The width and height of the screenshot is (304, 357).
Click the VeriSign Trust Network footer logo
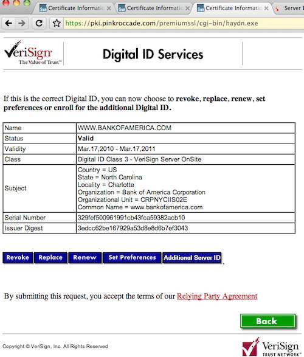[x=272, y=347]
